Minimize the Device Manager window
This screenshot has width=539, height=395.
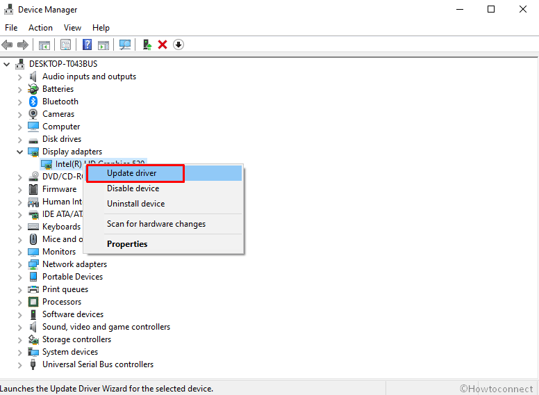click(x=460, y=9)
